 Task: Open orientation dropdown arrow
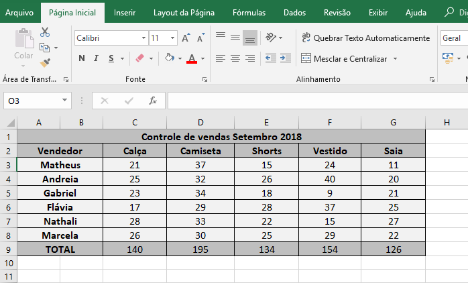point(280,38)
